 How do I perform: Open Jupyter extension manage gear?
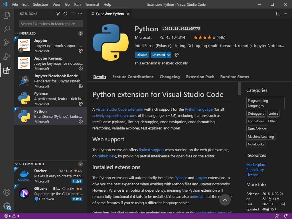point(81,51)
